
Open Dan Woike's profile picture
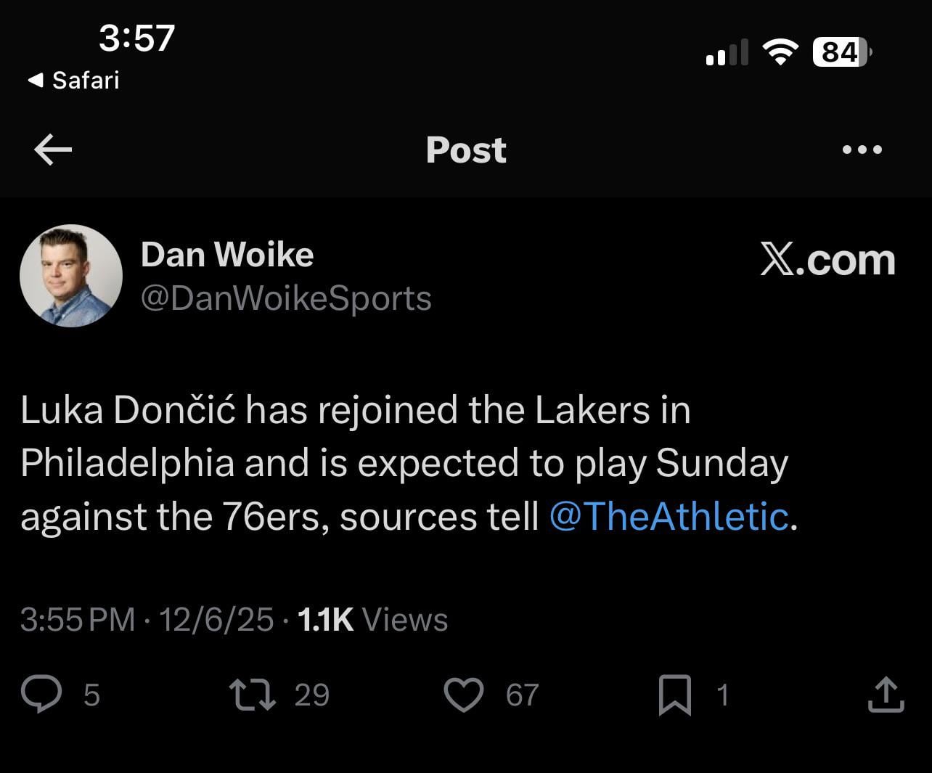click(x=71, y=276)
